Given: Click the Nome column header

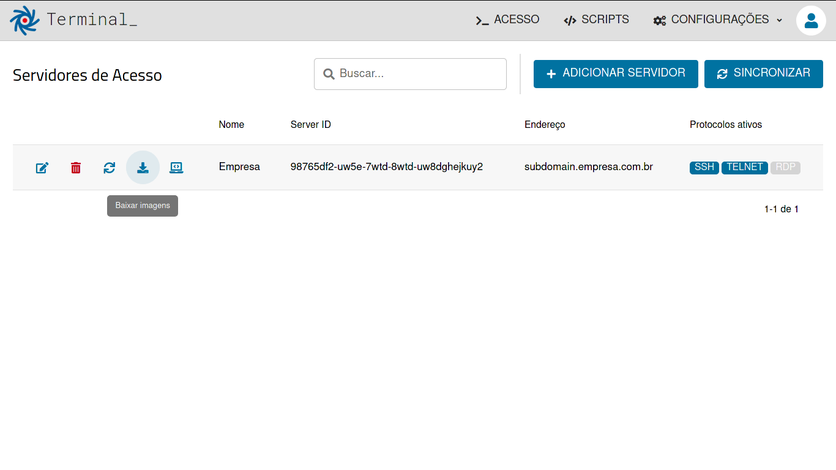Looking at the screenshot, I should click(231, 125).
